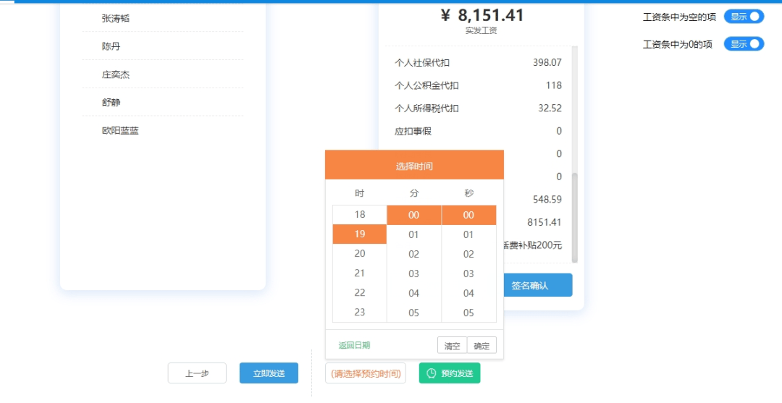
Task: Click 返回日期 link to return to date
Action: coord(354,345)
